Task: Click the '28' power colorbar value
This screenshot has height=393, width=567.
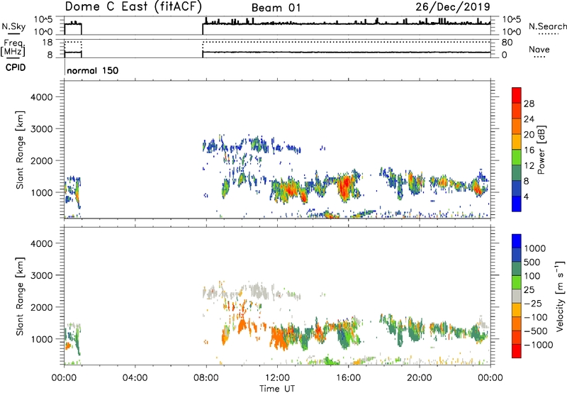Action: [x=529, y=104]
